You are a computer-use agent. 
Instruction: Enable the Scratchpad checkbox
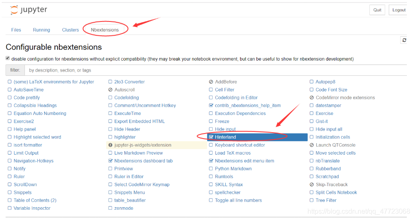312,177
